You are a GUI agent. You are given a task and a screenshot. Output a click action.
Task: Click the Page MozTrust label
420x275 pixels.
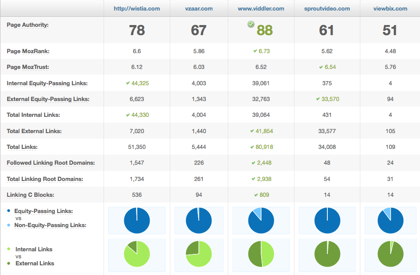[x=28, y=67]
